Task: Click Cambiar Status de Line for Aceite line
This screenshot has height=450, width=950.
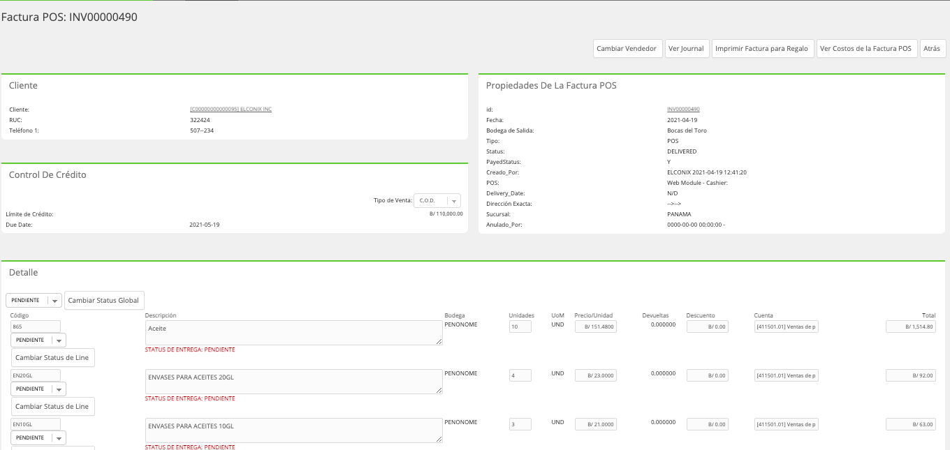Action: pyautogui.click(x=52, y=358)
